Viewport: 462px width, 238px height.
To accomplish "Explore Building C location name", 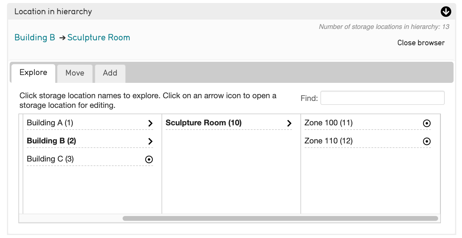I will [x=50, y=159].
